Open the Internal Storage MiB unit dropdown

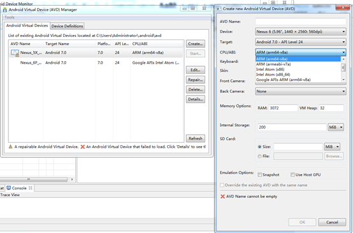336,127
